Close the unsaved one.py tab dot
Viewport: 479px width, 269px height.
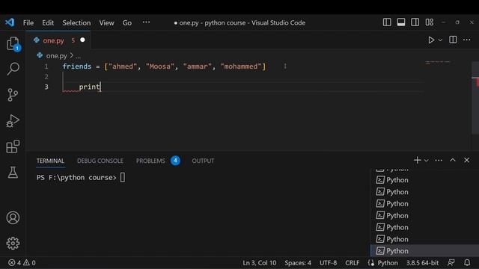point(82,40)
